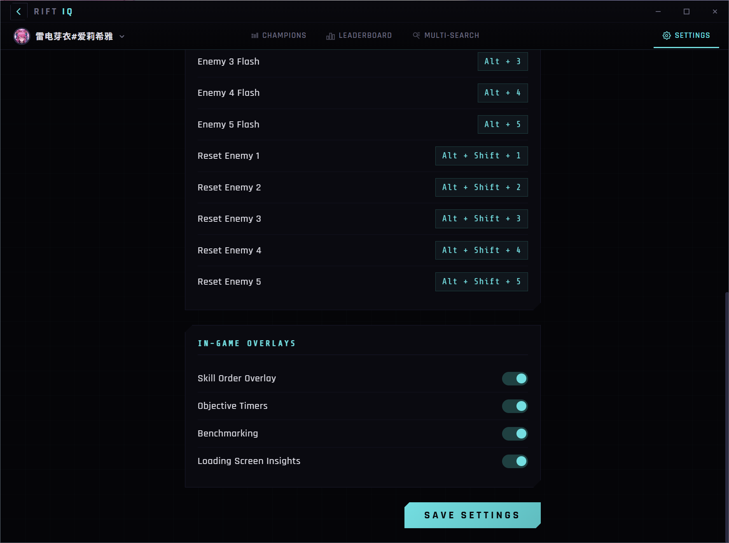Open the LEADERBOARD tab
Viewport: 729px width, 543px height.
point(365,35)
